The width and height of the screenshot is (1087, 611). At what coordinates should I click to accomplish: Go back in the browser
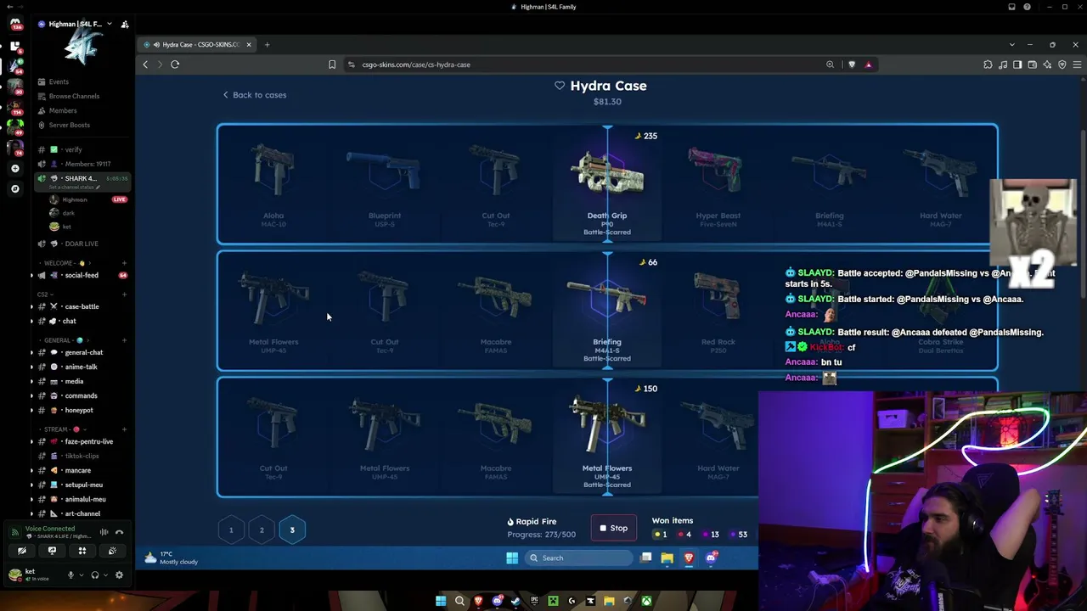click(145, 64)
